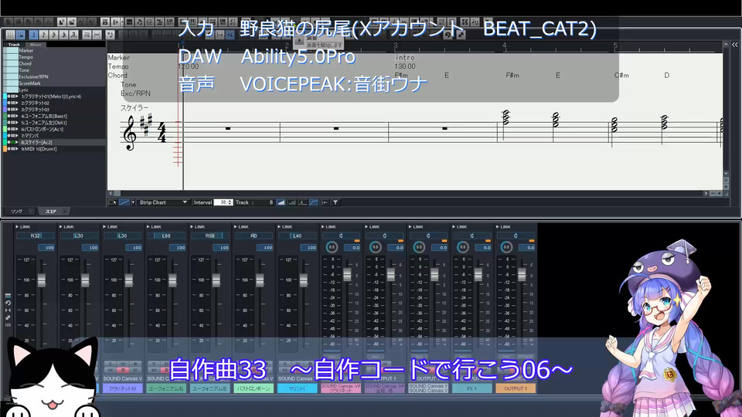Viewport: 742px width, 417px height.
Task: Expand LINK on mixer channel R68
Action: click(196, 227)
